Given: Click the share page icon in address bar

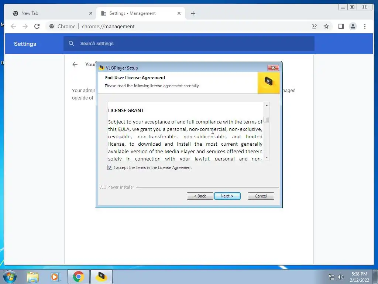Looking at the screenshot, I should [315, 26].
